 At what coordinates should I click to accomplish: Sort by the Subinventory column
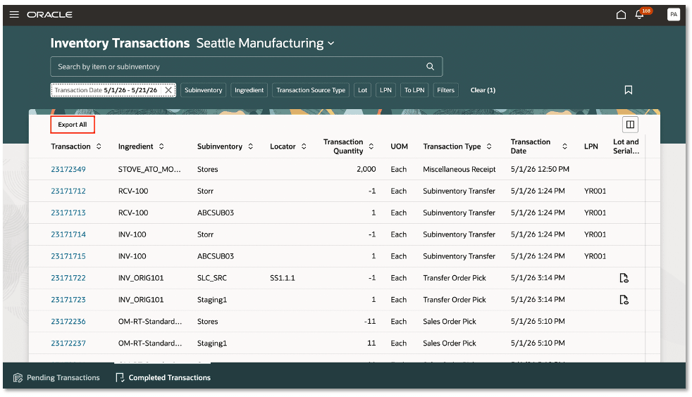pyautogui.click(x=251, y=146)
